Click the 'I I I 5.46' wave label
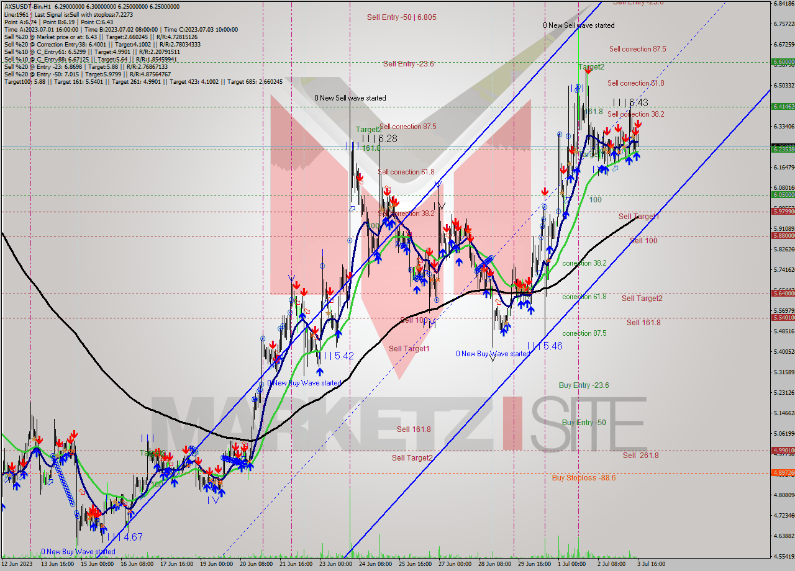795x571 pixels. pyautogui.click(x=545, y=346)
